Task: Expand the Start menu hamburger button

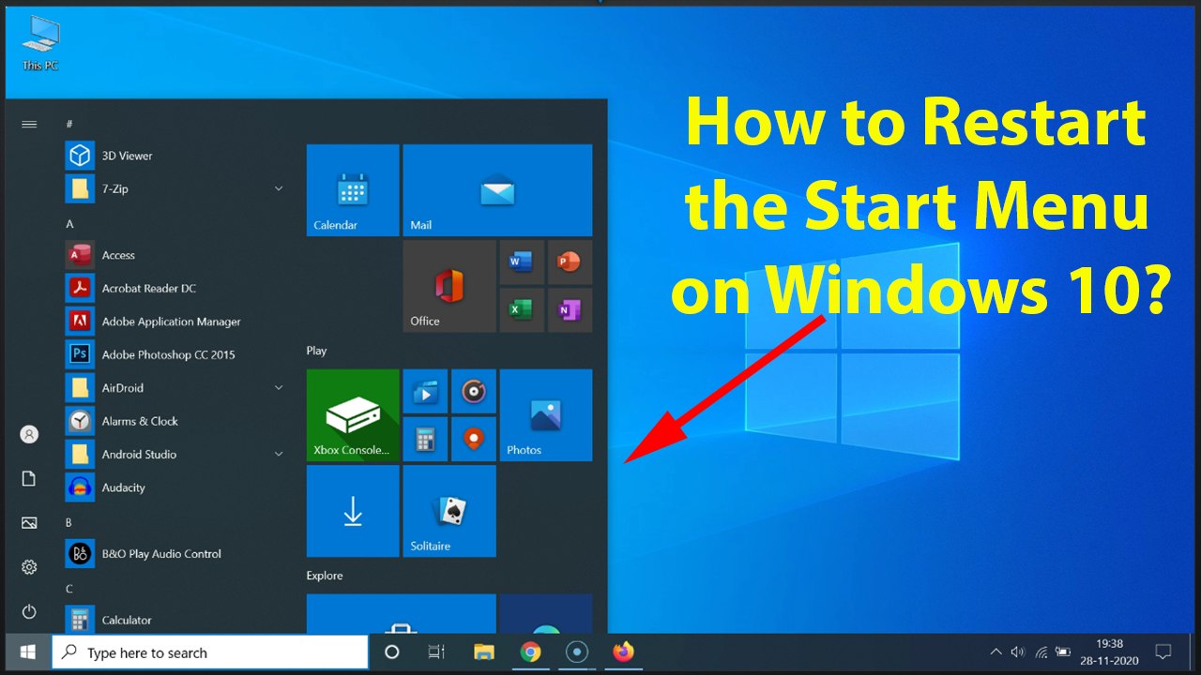Action: click(29, 124)
